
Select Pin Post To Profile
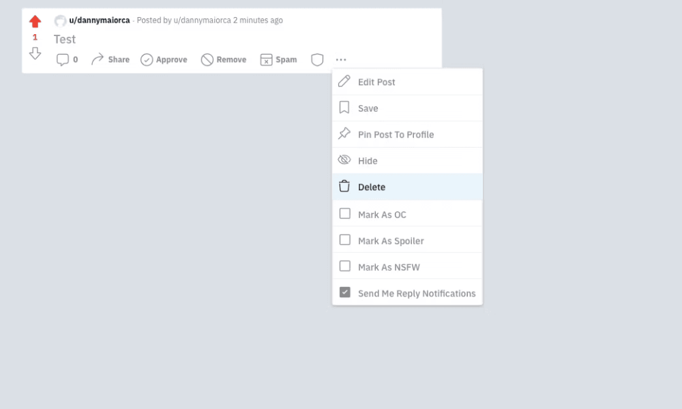tap(408, 134)
